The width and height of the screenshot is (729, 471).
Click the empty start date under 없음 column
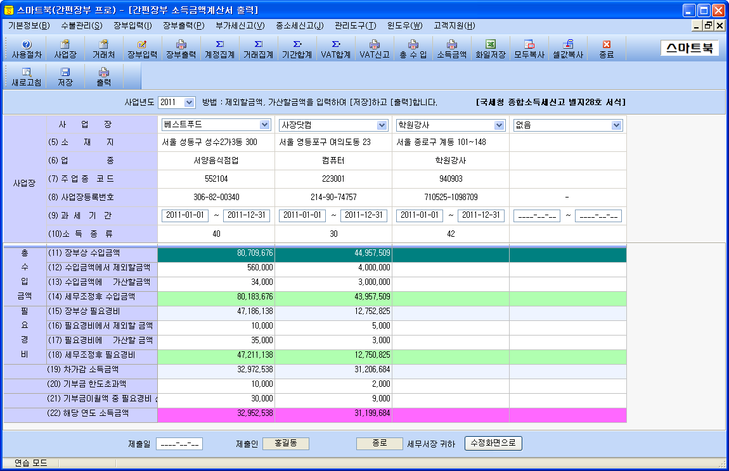[536, 216]
